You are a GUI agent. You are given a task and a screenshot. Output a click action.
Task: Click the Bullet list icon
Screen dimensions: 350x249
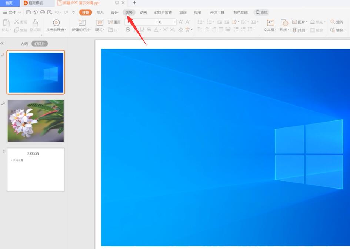(200, 21)
